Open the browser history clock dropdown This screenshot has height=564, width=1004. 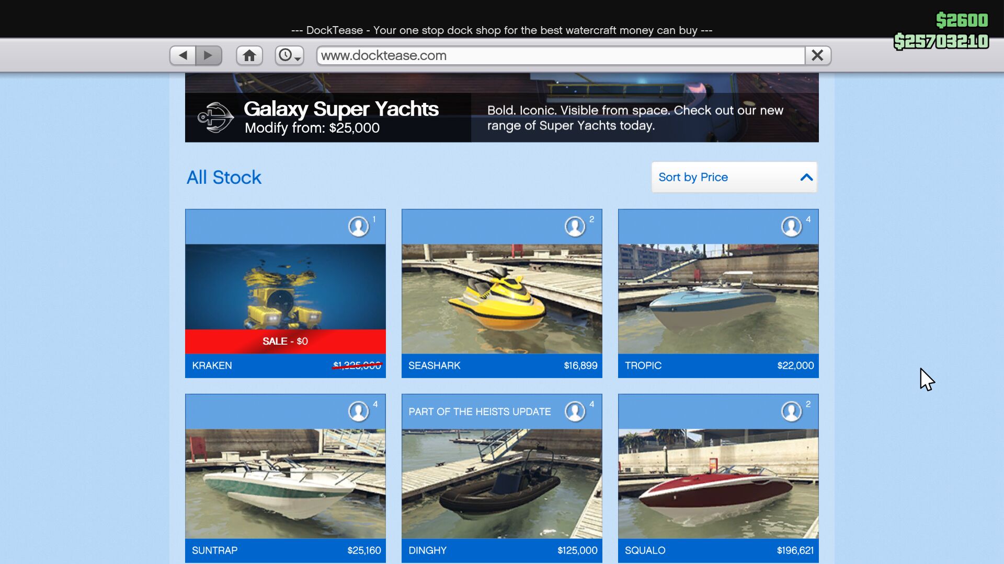coord(289,55)
